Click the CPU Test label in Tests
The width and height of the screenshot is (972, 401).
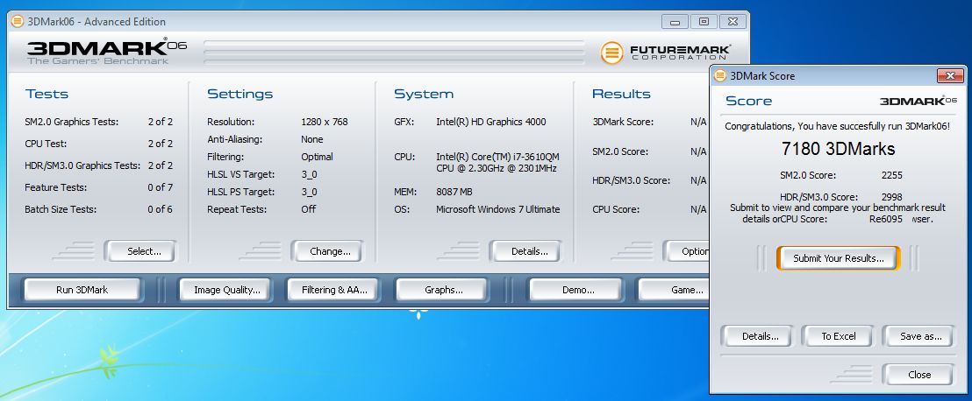click(x=46, y=144)
